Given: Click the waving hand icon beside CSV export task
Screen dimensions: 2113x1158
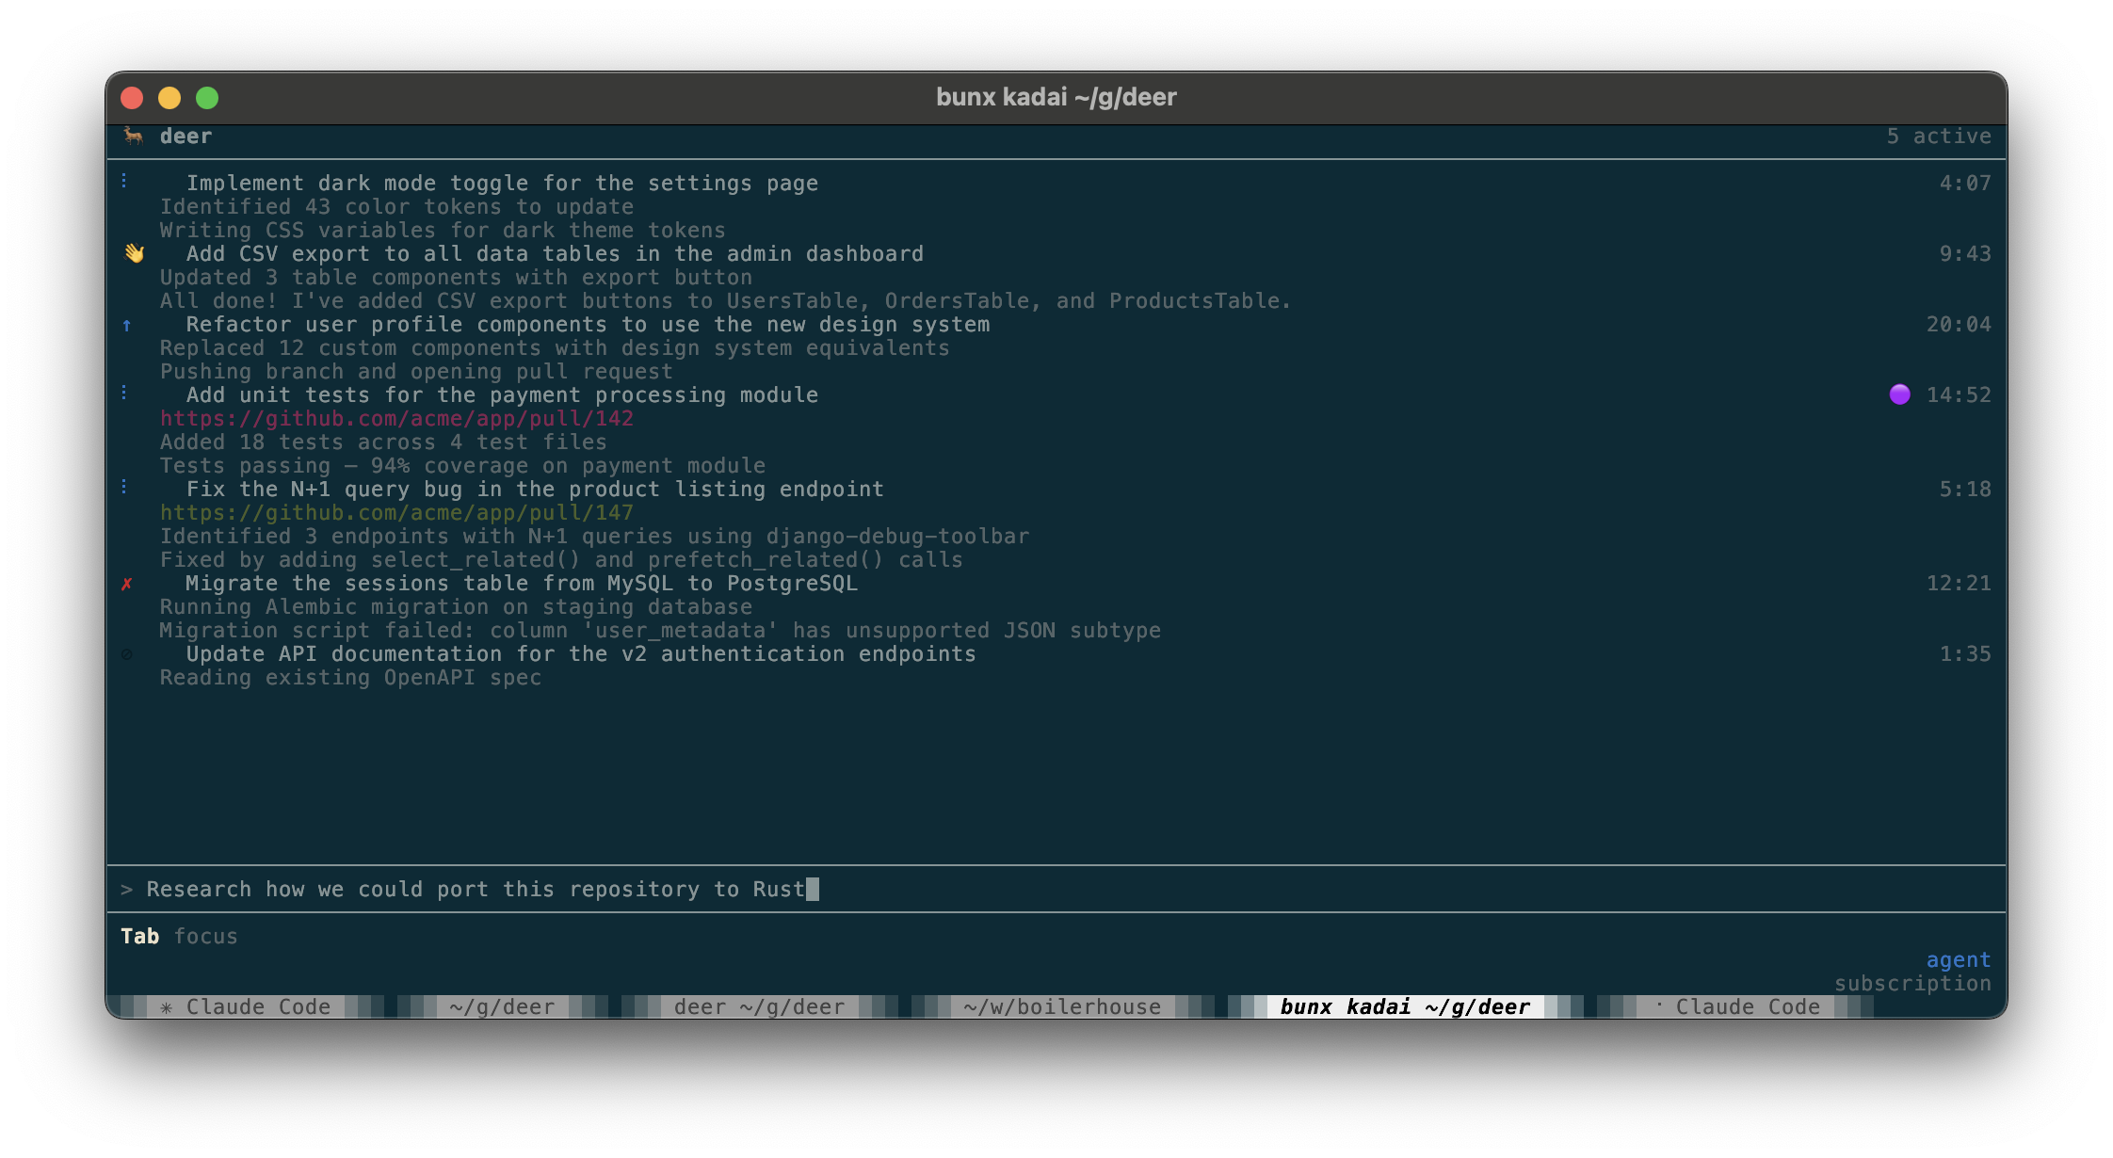Looking at the screenshot, I should coord(134,253).
